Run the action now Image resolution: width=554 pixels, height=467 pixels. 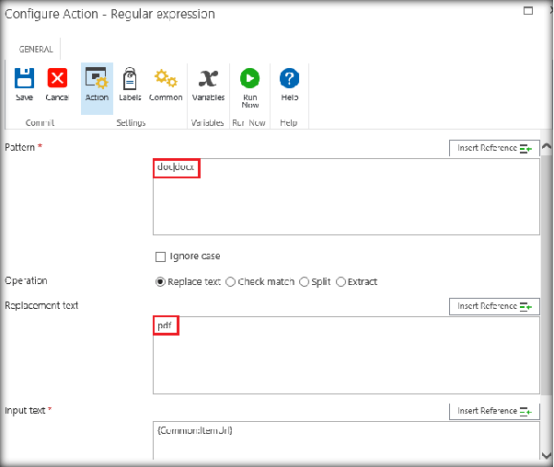[x=249, y=88]
